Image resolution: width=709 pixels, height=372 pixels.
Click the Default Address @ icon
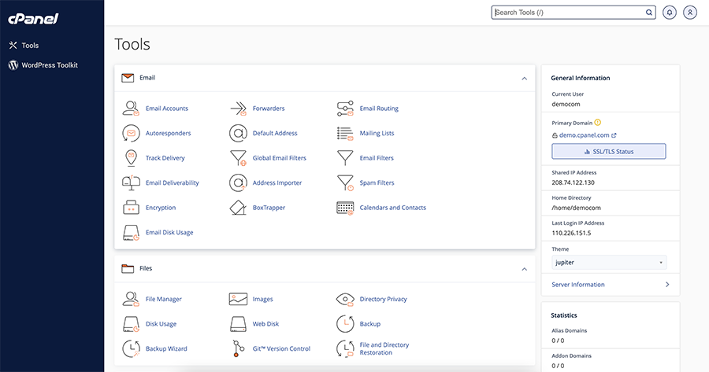click(238, 133)
